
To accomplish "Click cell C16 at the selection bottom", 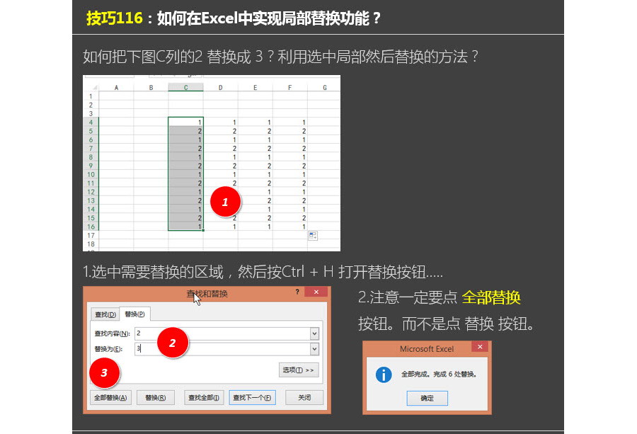I will pyautogui.click(x=185, y=227).
